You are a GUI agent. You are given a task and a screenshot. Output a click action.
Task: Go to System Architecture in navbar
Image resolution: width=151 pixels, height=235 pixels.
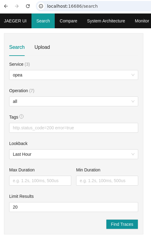click(106, 21)
